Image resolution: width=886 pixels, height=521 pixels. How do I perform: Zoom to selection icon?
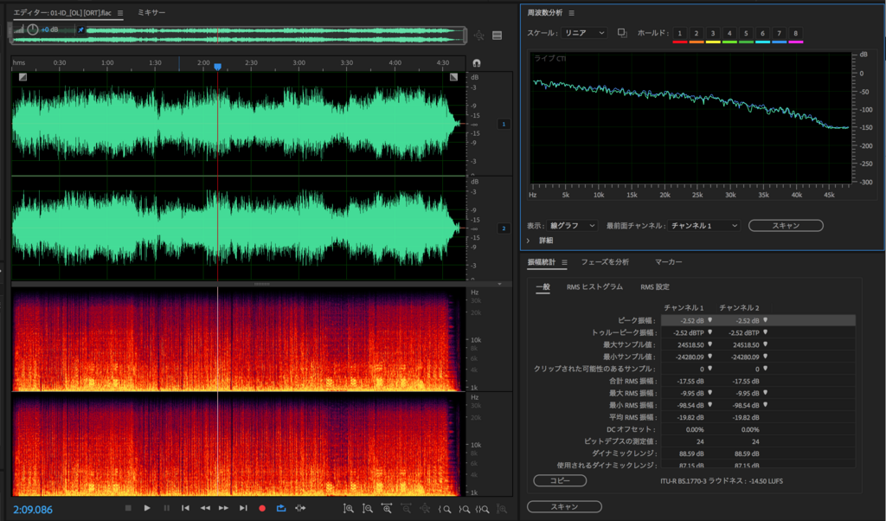[x=483, y=509]
